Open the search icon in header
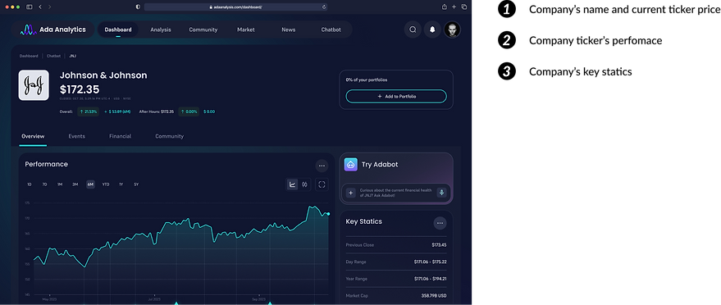 point(413,30)
